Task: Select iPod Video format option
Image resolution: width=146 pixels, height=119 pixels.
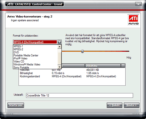Action: (20, 59)
